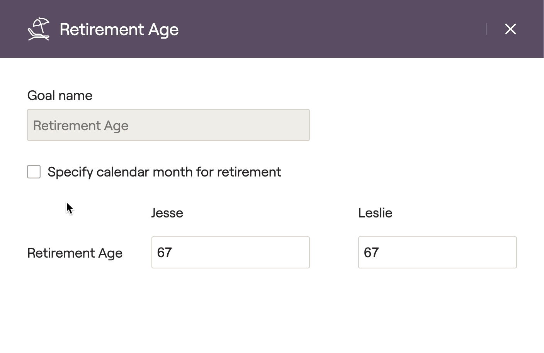
Task: Focus Jesse's Retirement Age input
Action: pyautogui.click(x=230, y=252)
